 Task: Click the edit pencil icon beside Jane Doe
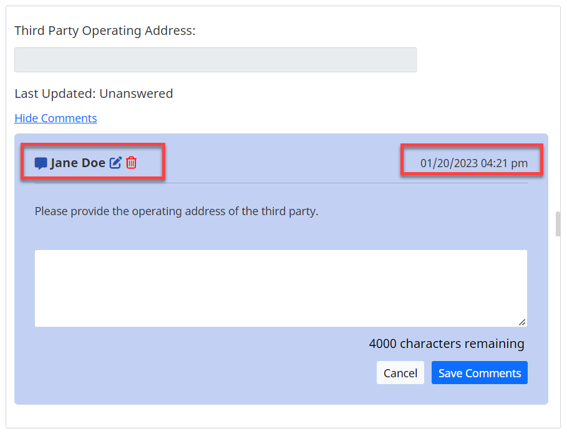tap(115, 163)
